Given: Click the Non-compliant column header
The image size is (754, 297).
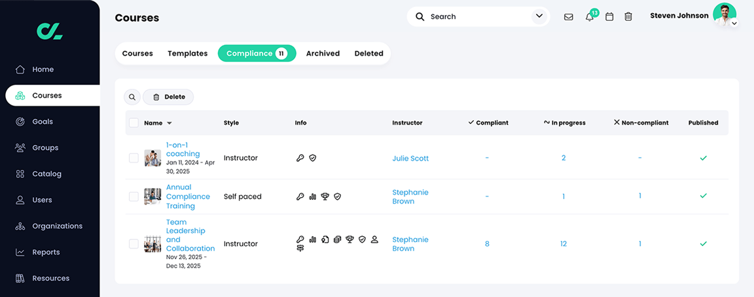Looking at the screenshot, I should pos(641,123).
